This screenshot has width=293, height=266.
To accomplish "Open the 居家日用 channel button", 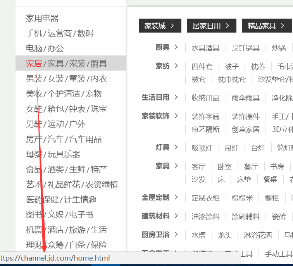I will [x=211, y=26].
